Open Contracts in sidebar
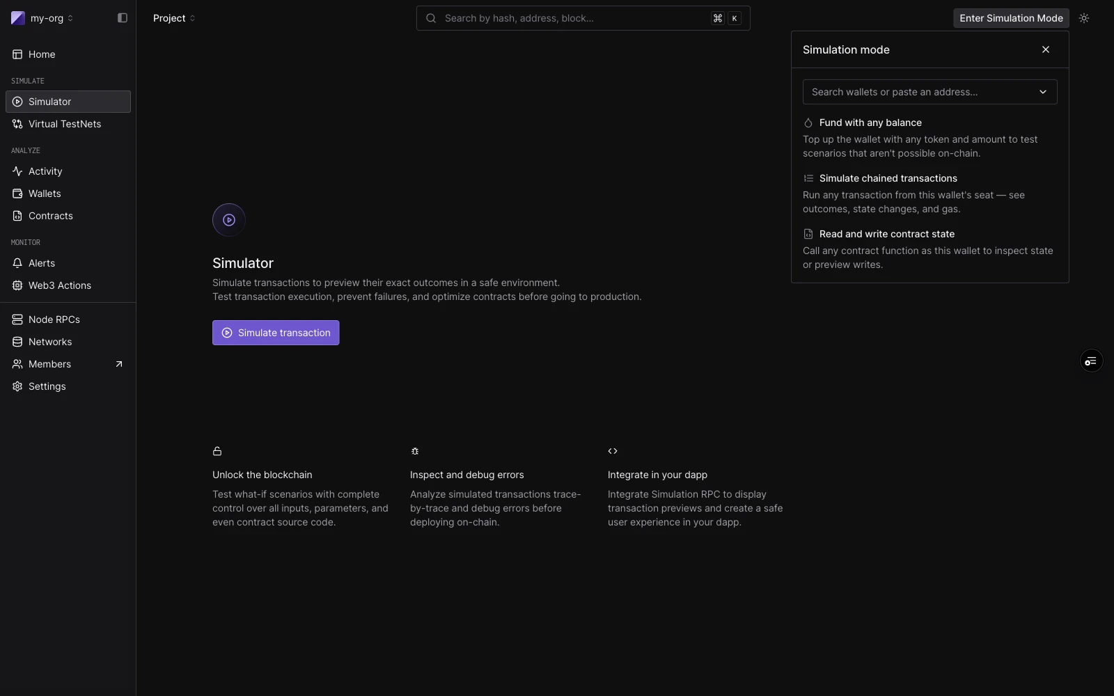 pyautogui.click(x=68, y=216)
